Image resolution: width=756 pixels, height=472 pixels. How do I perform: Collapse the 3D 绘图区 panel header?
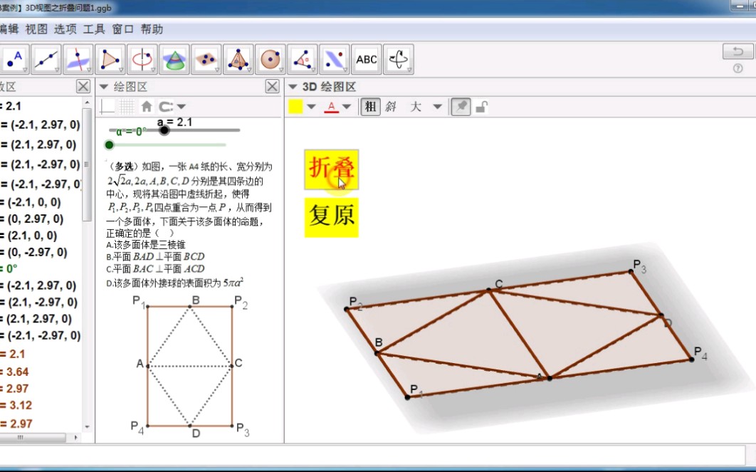point(292,86)
